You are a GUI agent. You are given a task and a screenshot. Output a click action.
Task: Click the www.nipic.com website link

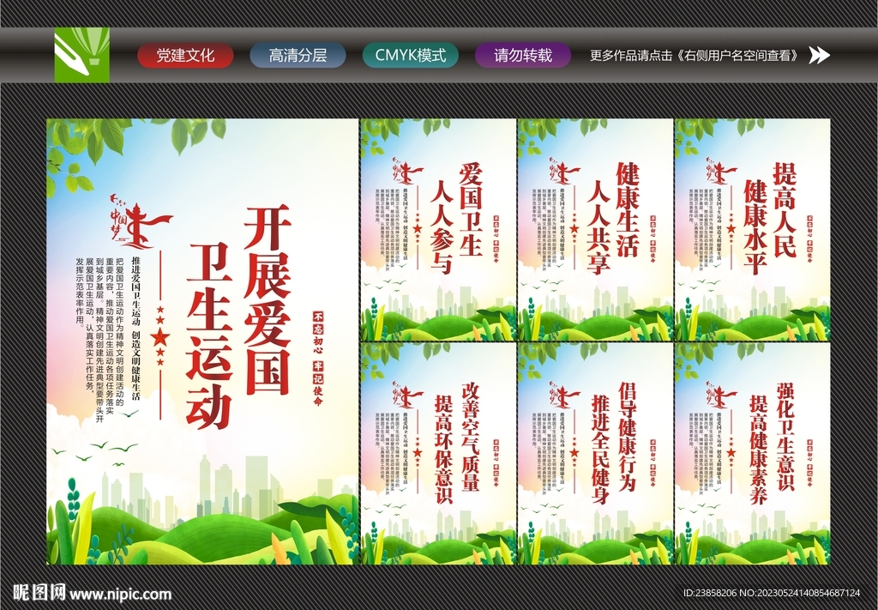(120, 594)
